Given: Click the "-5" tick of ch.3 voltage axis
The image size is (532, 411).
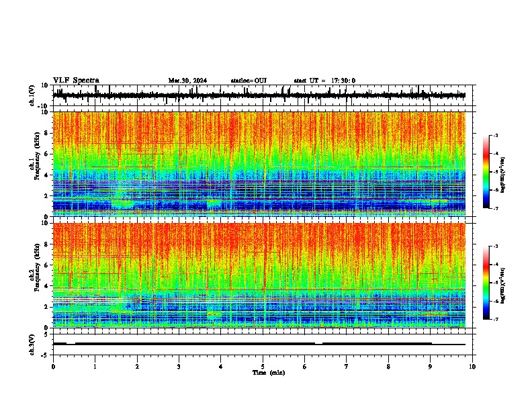Looking at the screenshot, I should [x=45, y=355].
